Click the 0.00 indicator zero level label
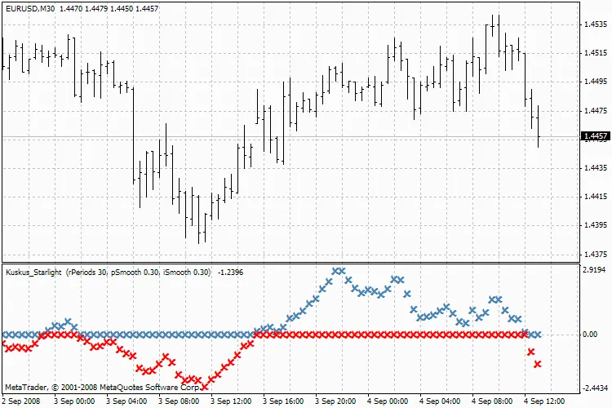 (x=589, y=335)
